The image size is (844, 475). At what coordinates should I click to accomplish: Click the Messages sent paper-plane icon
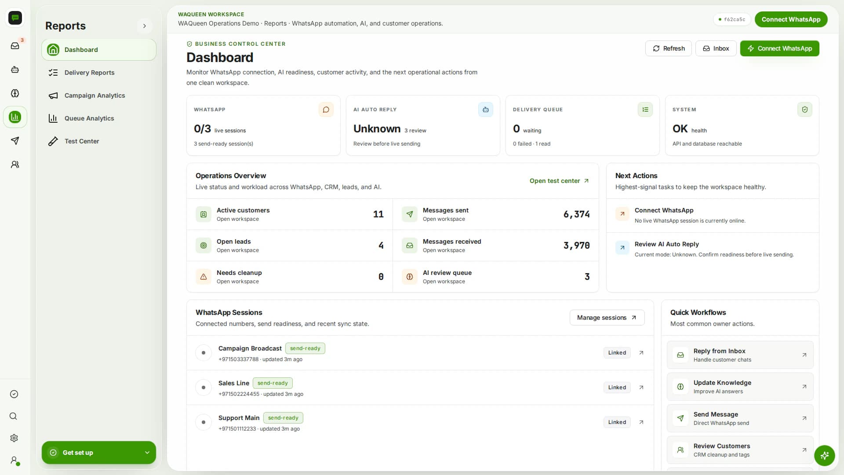pos(410,214)
